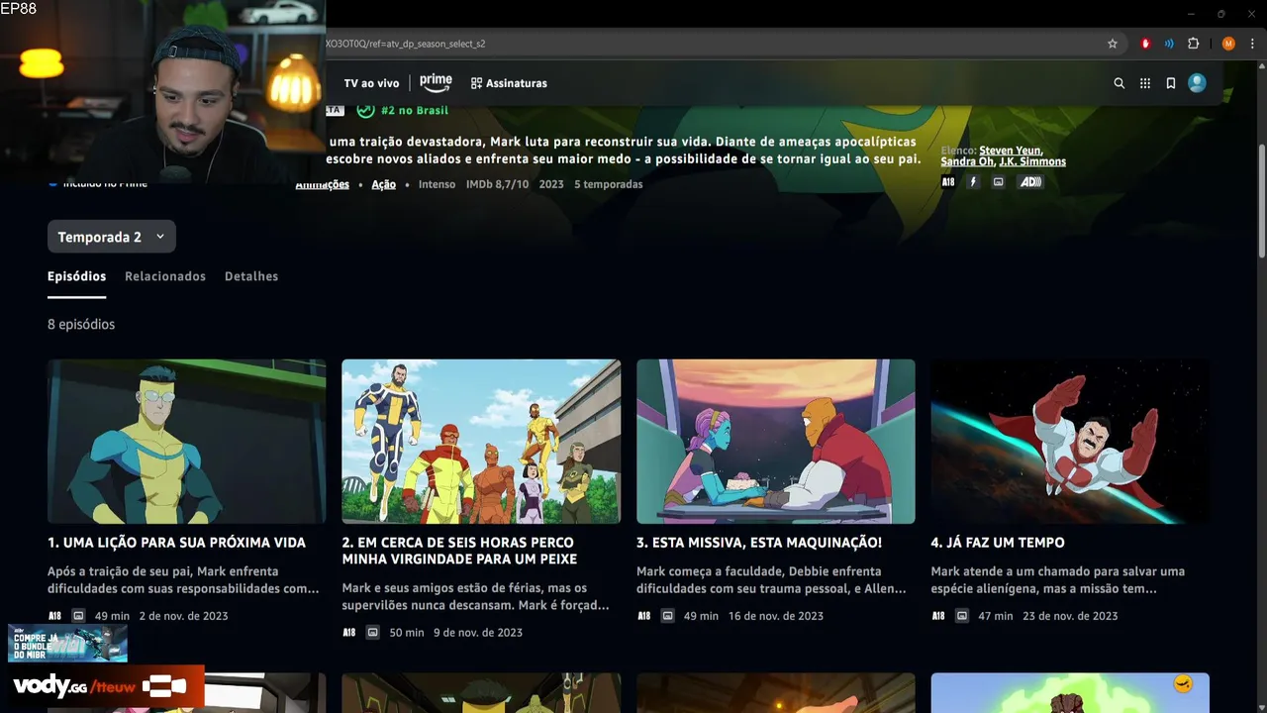Click '23 de nov. de 2023' date text
This screenshot has height=713, width=1267.
[1070, 616]
